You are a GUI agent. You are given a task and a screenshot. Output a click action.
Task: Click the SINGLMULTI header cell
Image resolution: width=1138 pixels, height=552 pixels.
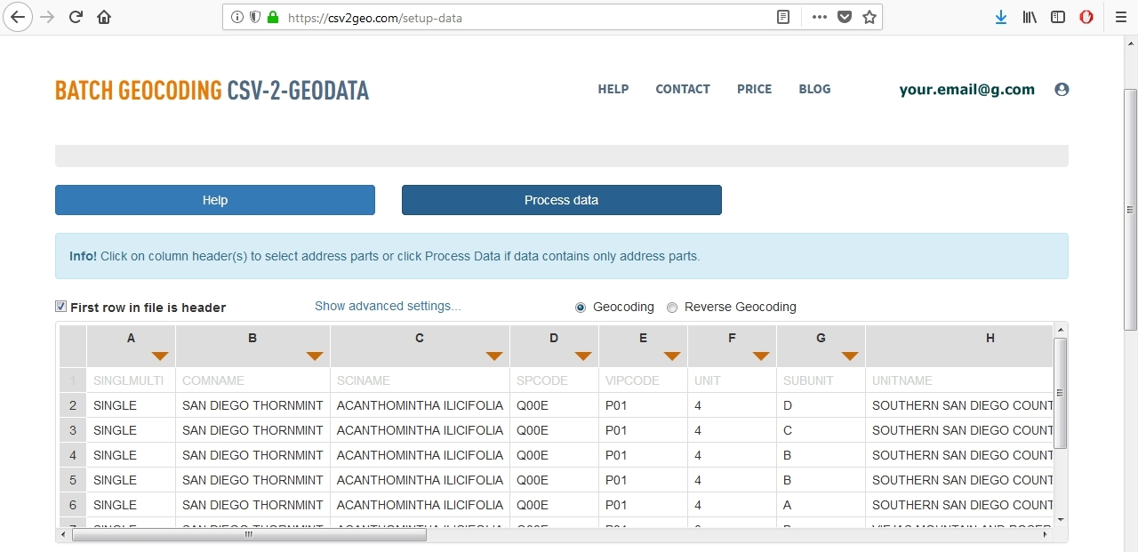click(132, 380)
